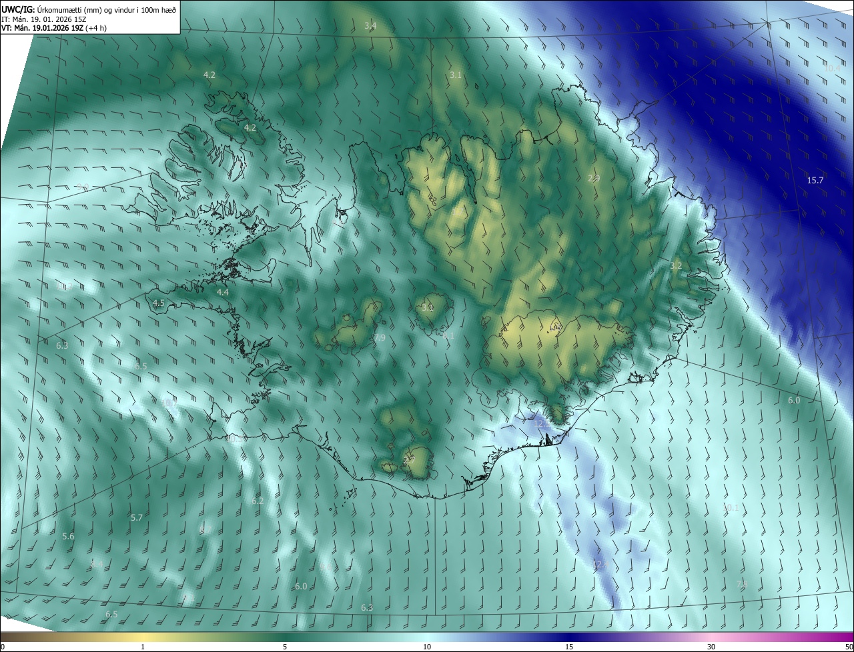Click the map value label 2.7
The image size is (854, 652).
click(x=409, y=460)
